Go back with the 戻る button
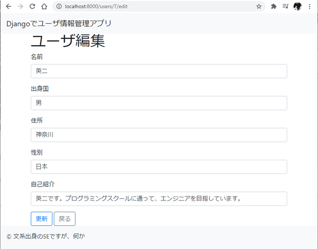The height and width of the screenshot is (249, 318). pyautogui.click(x=64, y=219)
